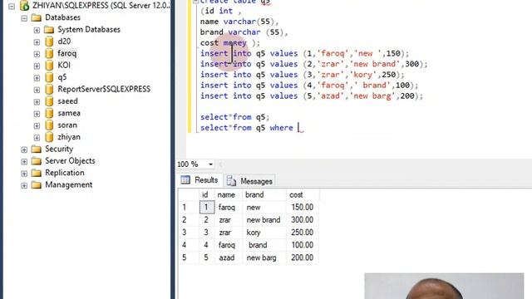Click the 100.00 cost cell

tap(302, 245)
